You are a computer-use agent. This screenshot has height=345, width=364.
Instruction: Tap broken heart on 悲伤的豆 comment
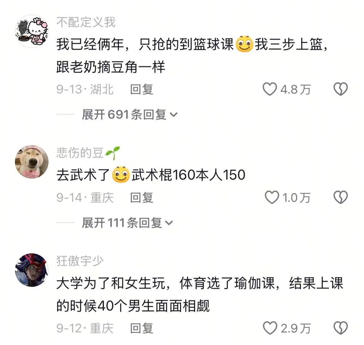341,197
